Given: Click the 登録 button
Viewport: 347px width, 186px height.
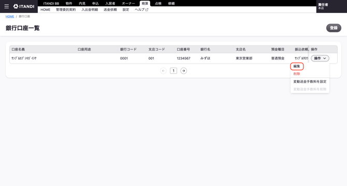Looking at the screenshot, I should click(334, 28).
